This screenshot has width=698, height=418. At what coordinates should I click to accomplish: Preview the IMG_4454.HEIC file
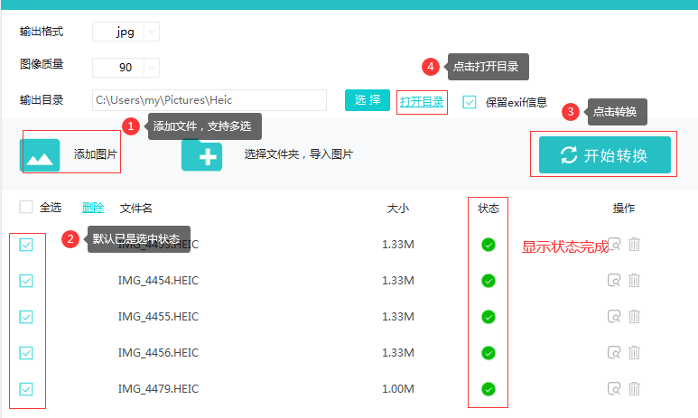(x=614, y=281)
